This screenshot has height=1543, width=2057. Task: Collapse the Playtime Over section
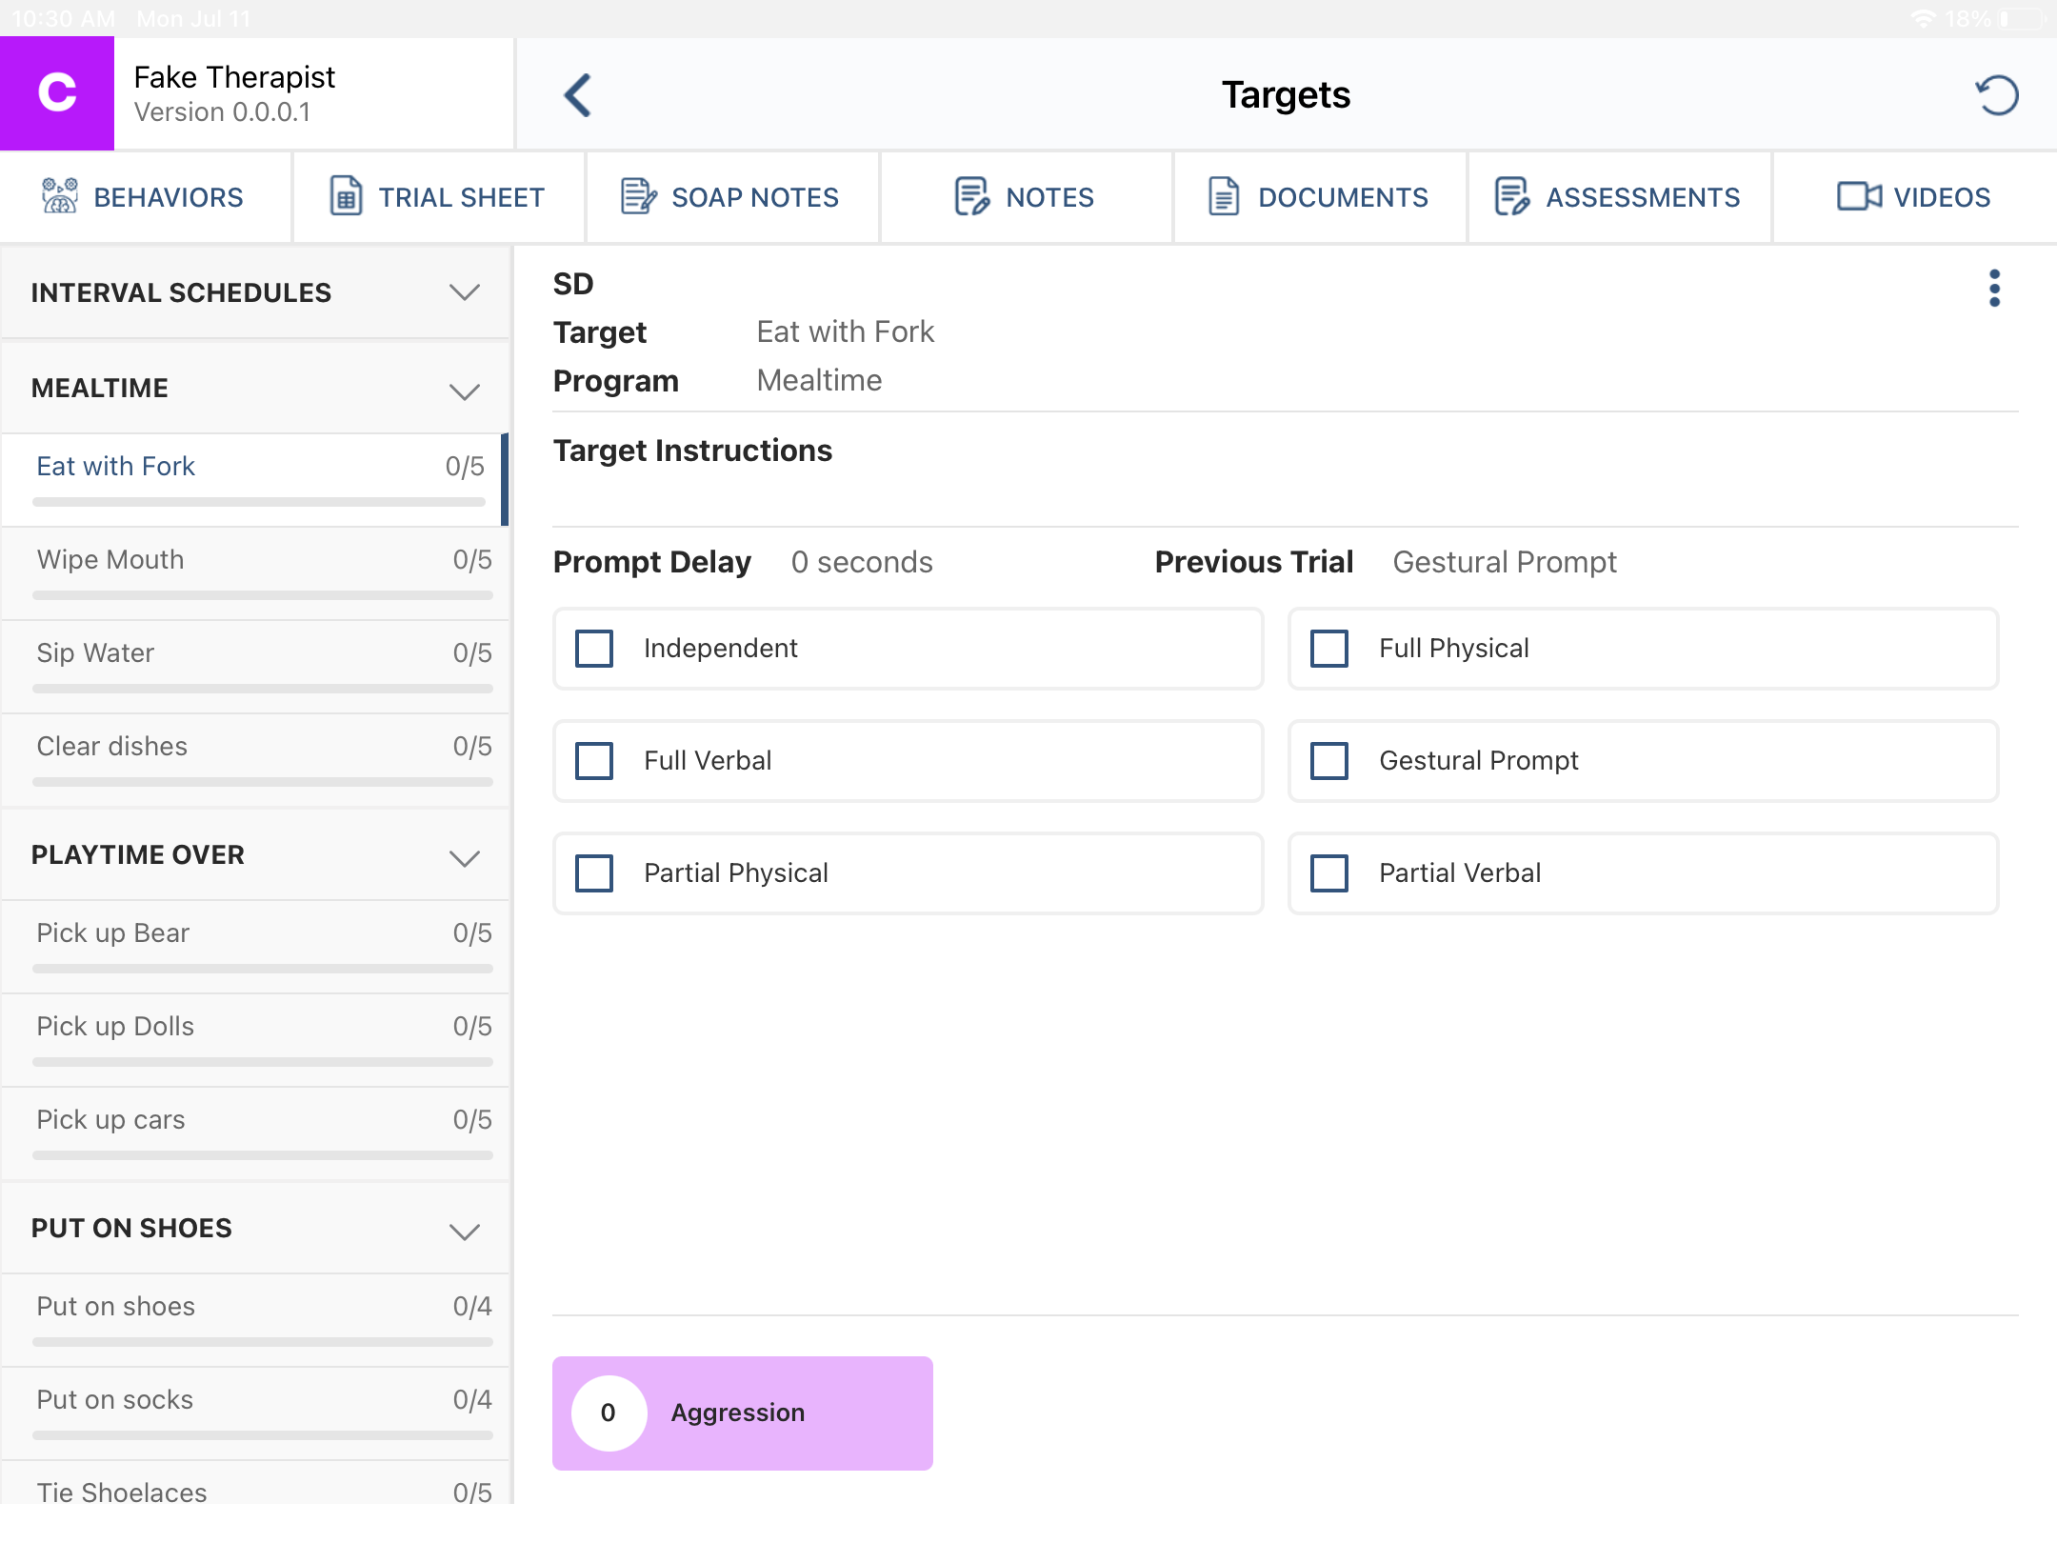(464, 857)
